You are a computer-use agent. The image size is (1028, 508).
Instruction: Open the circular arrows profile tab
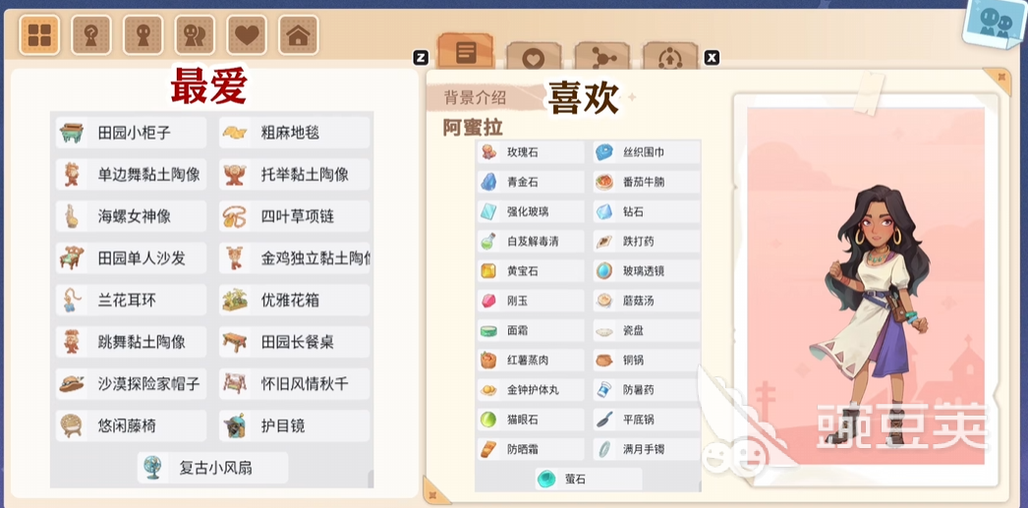point(670,56)
